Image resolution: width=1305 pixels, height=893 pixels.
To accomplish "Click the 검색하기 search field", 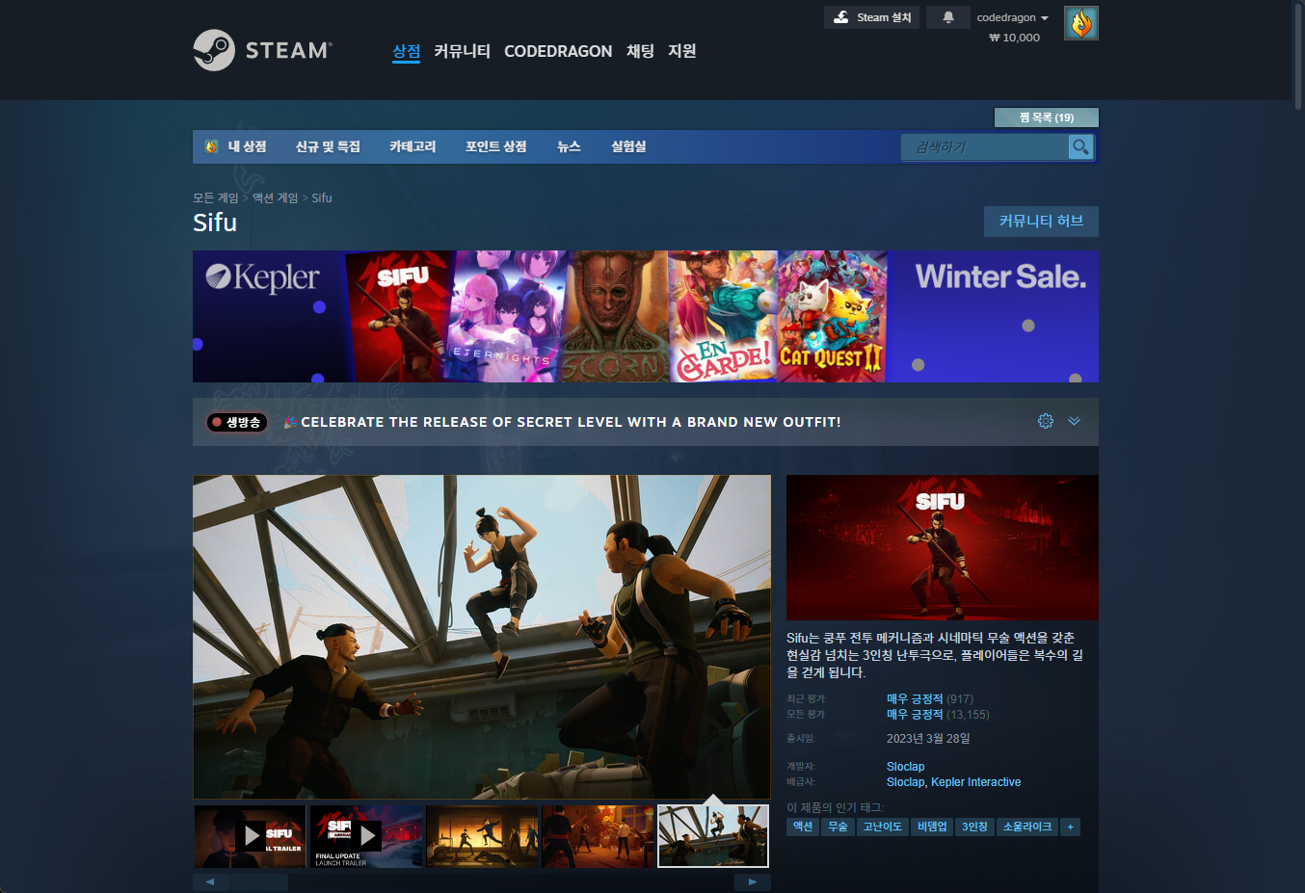I will (985, 146).
